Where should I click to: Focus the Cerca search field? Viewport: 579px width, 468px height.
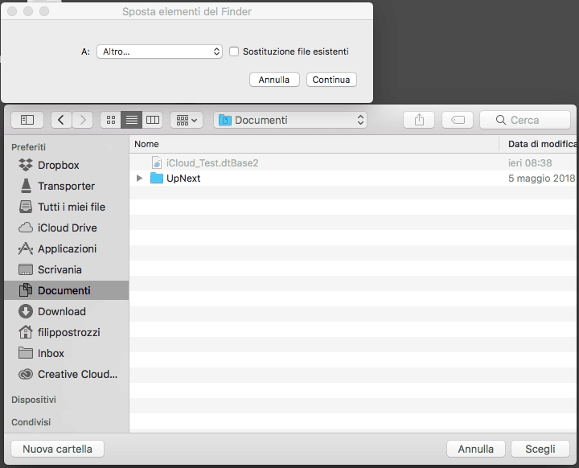(x=525, y=120)
